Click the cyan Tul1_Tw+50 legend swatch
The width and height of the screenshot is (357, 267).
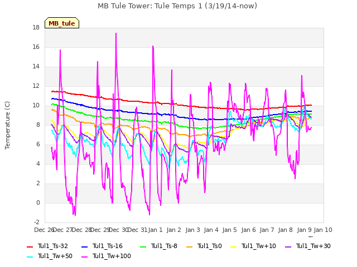30,256
